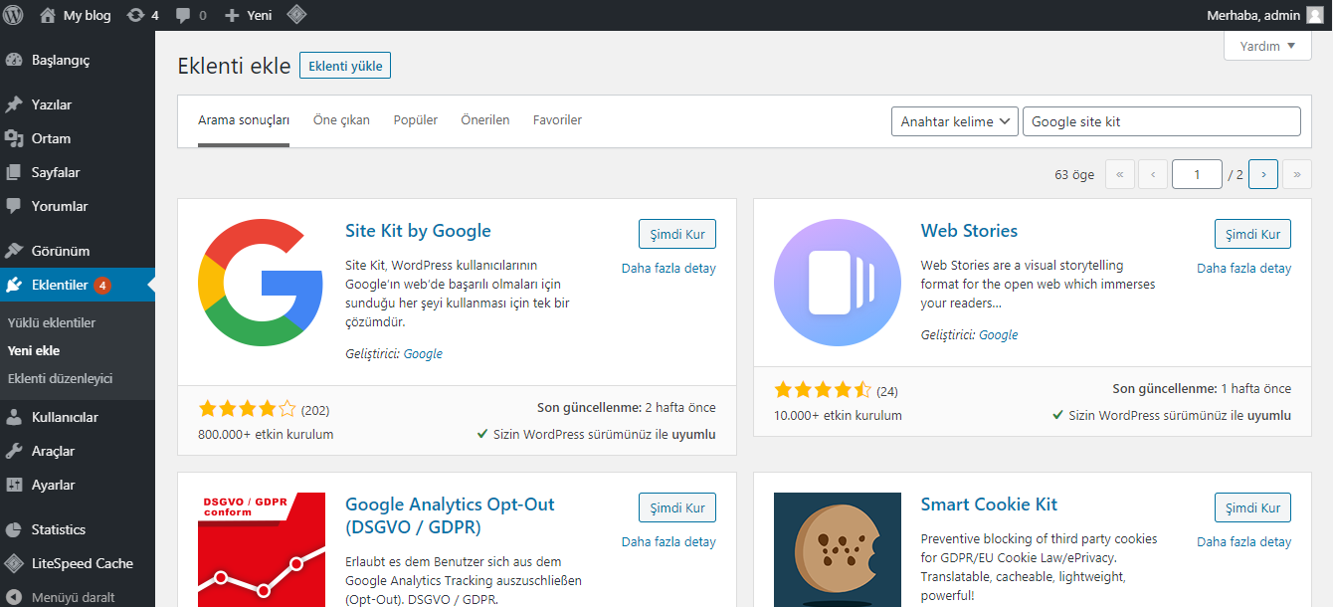Open the comments bubble icon in admin bar
The width and height of the screenshot is (1333, 607).
coord(183,16)
